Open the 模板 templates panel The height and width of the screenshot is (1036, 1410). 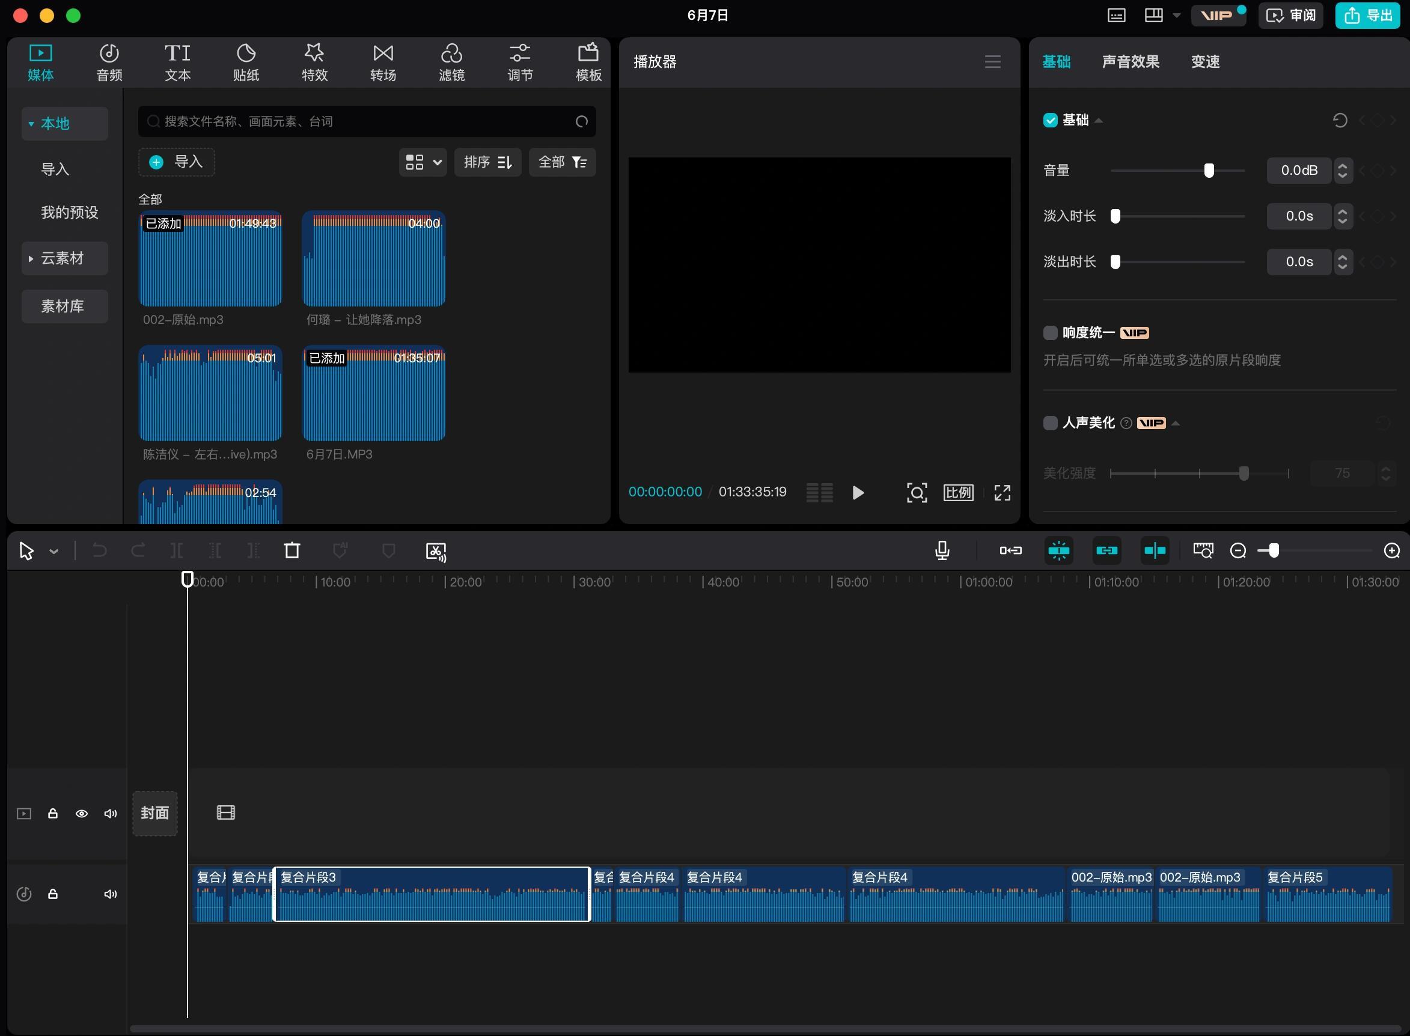(588, 62)
